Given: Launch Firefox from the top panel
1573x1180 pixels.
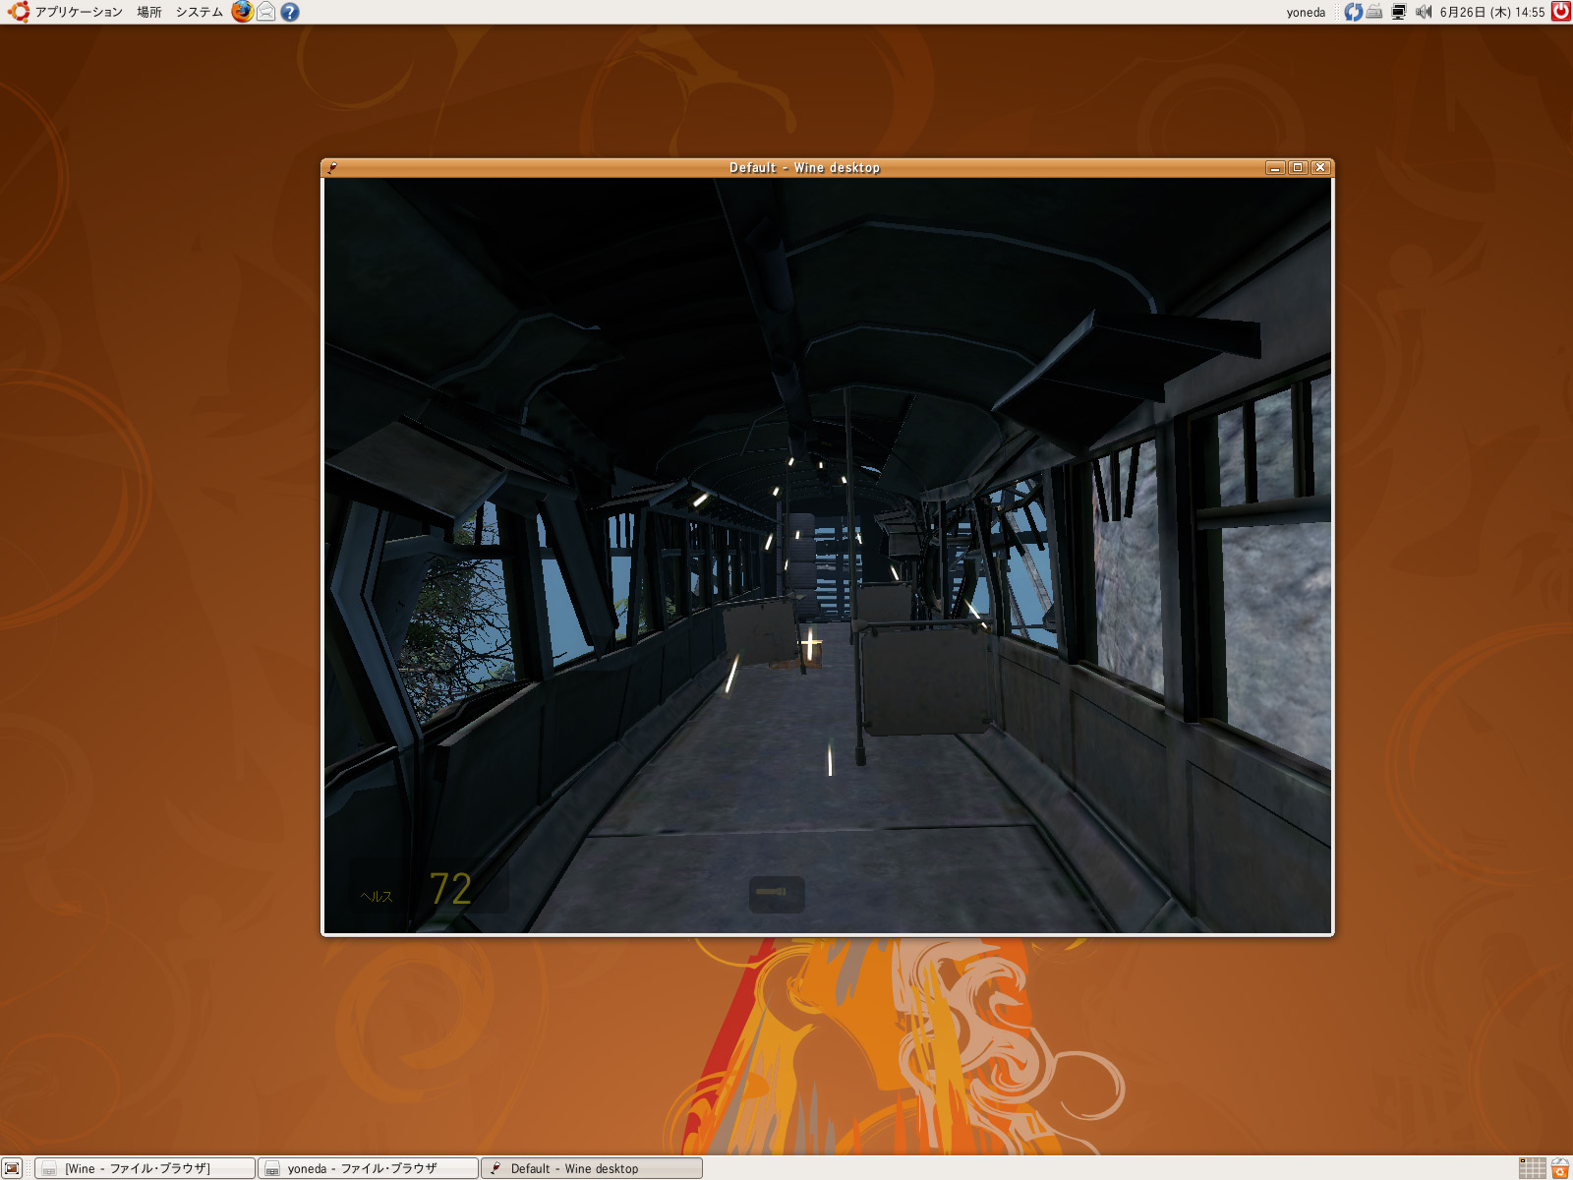Looking at the screenshot, I should pyautogui.click(x=242, y=12).
